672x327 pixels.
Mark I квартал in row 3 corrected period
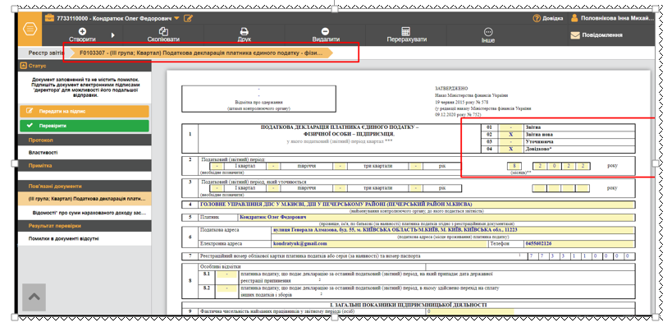(x=217, y=188)
